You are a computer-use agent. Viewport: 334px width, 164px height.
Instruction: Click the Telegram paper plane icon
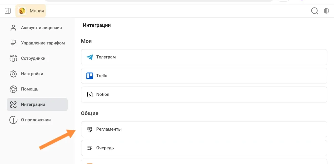click(x=90, y=57)
